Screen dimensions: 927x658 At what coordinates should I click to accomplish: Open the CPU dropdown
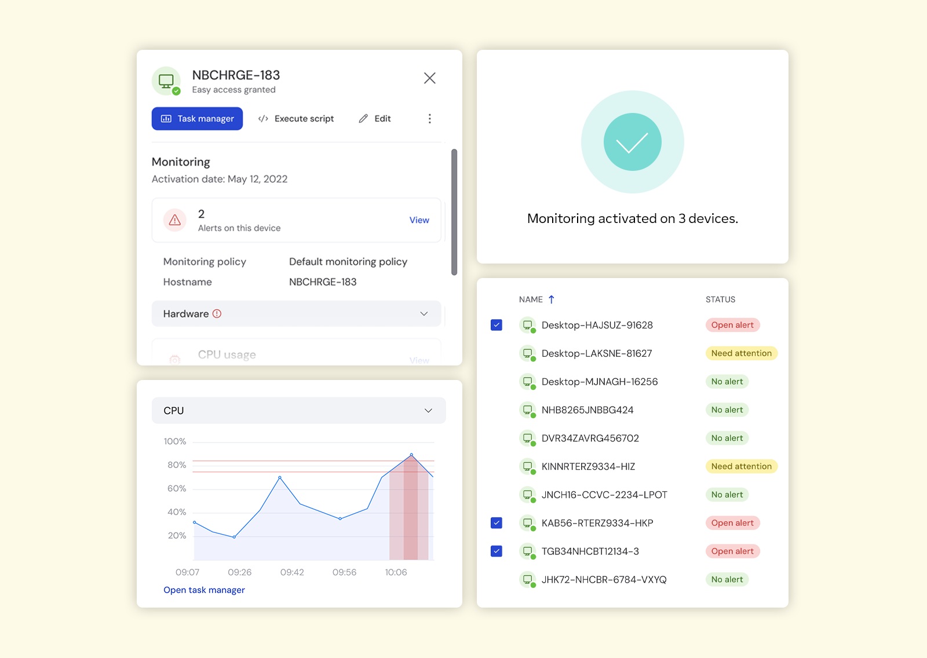coord(298,411)
